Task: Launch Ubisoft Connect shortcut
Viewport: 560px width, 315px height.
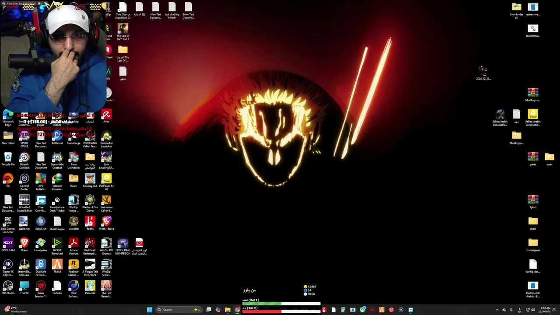Action: click(24, 161)
